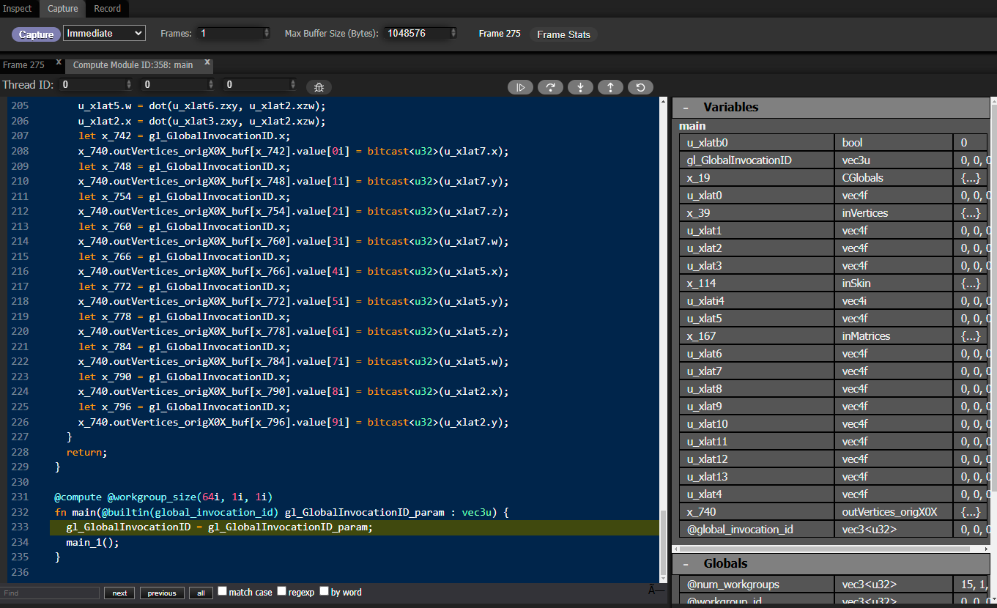Viewport: 997px width, 608px height.
Task: Click line number 205 in the gutter
Action: pos(20,106)
